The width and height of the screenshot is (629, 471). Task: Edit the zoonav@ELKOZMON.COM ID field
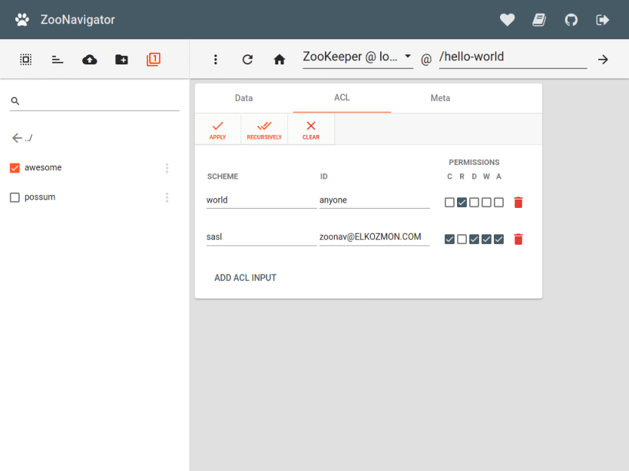click(x=374, y=237)
